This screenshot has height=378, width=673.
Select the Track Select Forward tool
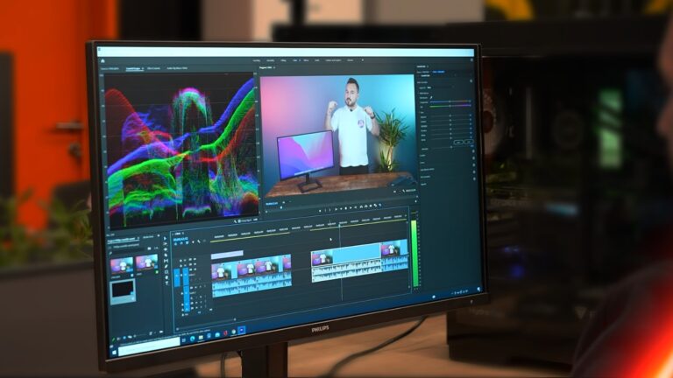pyautogui.click(x=166, y=244)
